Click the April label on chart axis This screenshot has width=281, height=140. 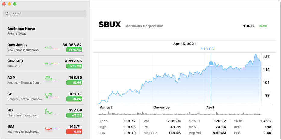(210, 108)
